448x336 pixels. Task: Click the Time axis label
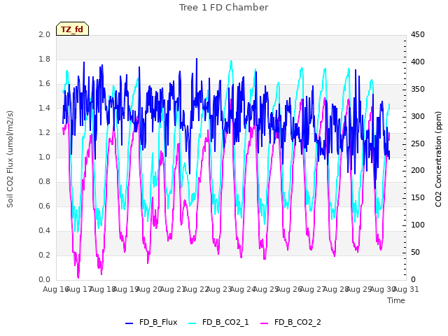[396, 300]
